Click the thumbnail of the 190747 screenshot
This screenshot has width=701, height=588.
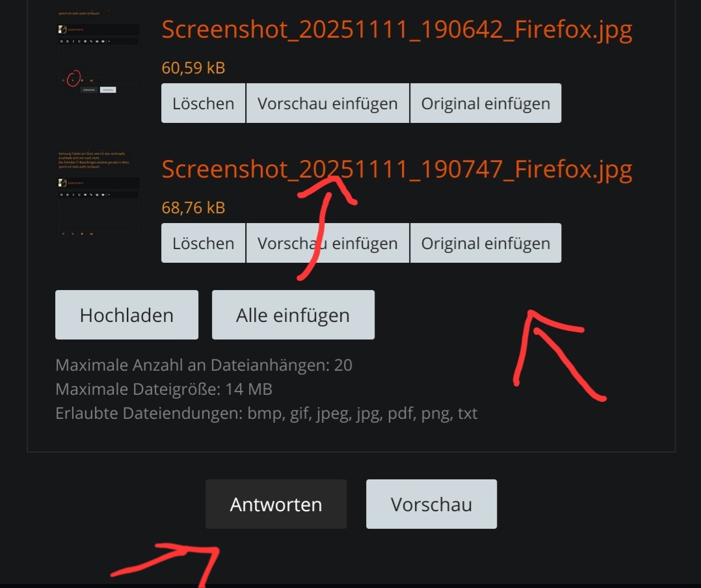click(x=98, y=194)
